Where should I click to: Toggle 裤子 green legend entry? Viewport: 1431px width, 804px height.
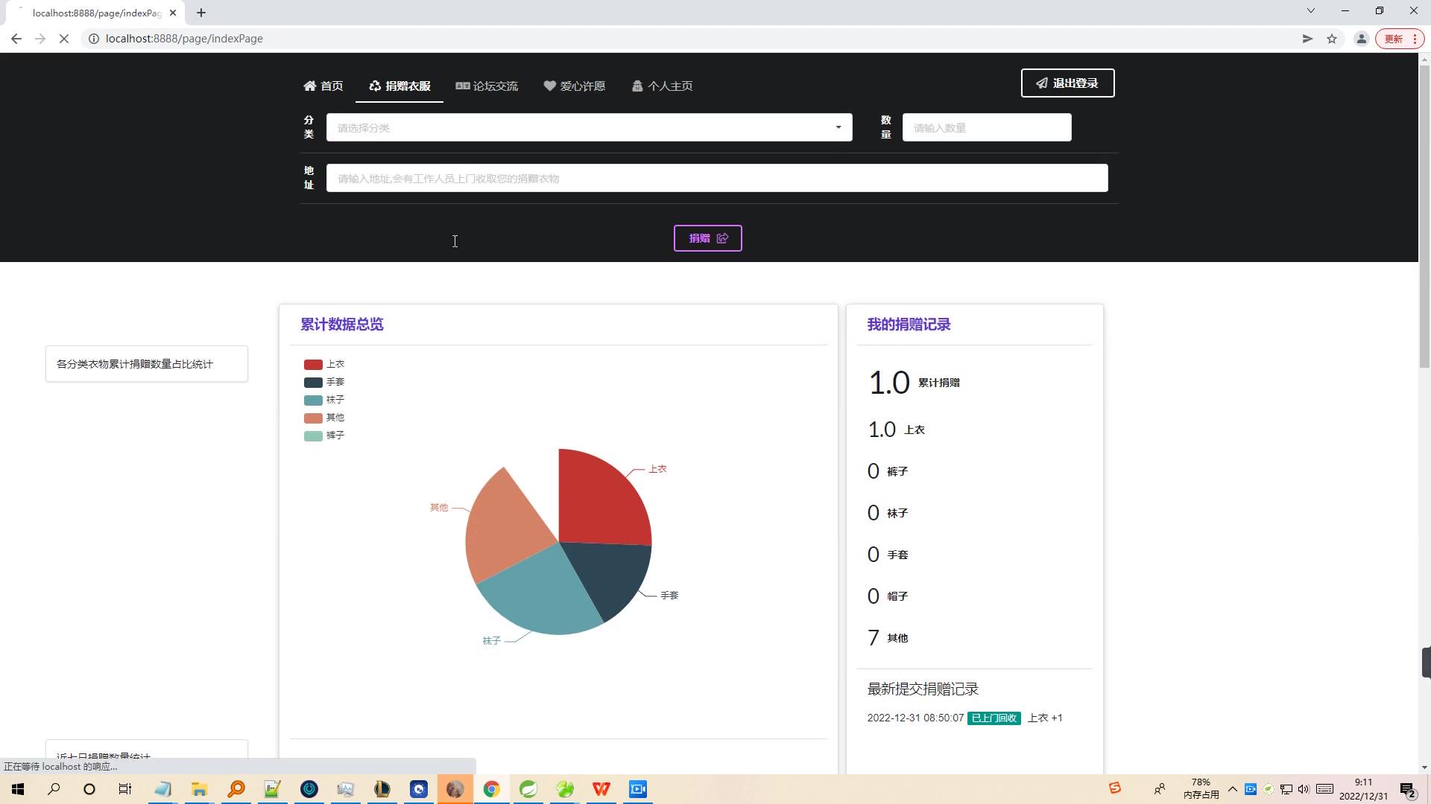coord(325,435)
